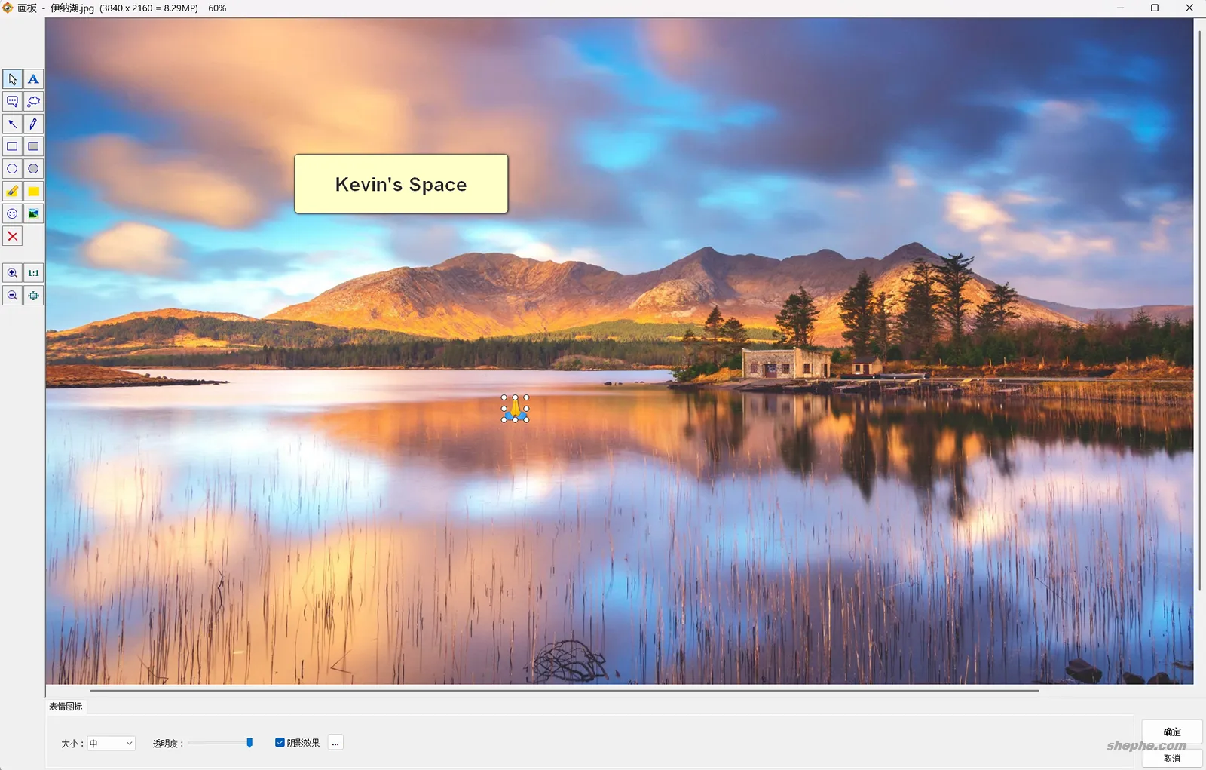Select the hollow rectangle tool
Screen dimensions: 1206x770
tap(11, 146)
